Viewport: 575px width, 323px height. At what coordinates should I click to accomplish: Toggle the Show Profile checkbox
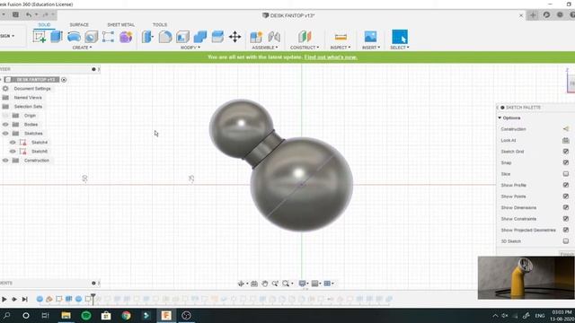(565, 185)
